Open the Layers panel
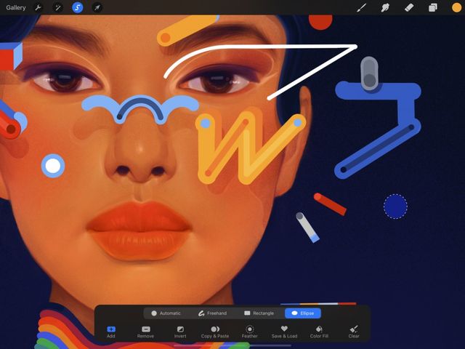This screenshot has height=349, width=465. (433, 8)
